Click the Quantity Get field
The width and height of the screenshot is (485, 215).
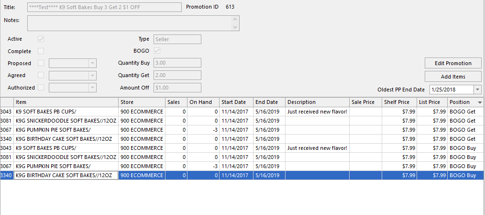[x=177, y=75]
